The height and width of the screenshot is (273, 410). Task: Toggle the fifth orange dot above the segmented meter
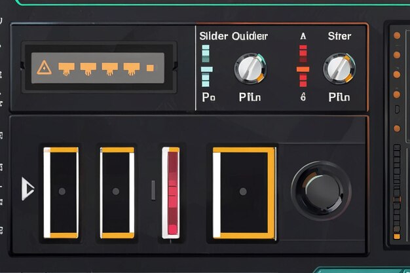(397, 128)
